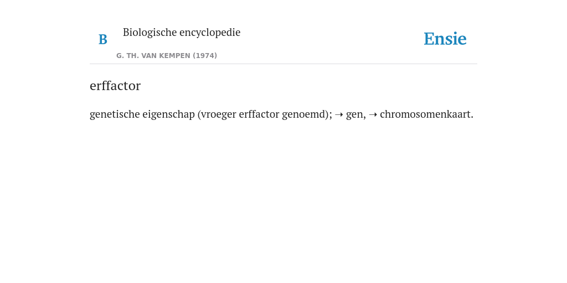Click the word vroeger in parentheses

click(218, 114)
